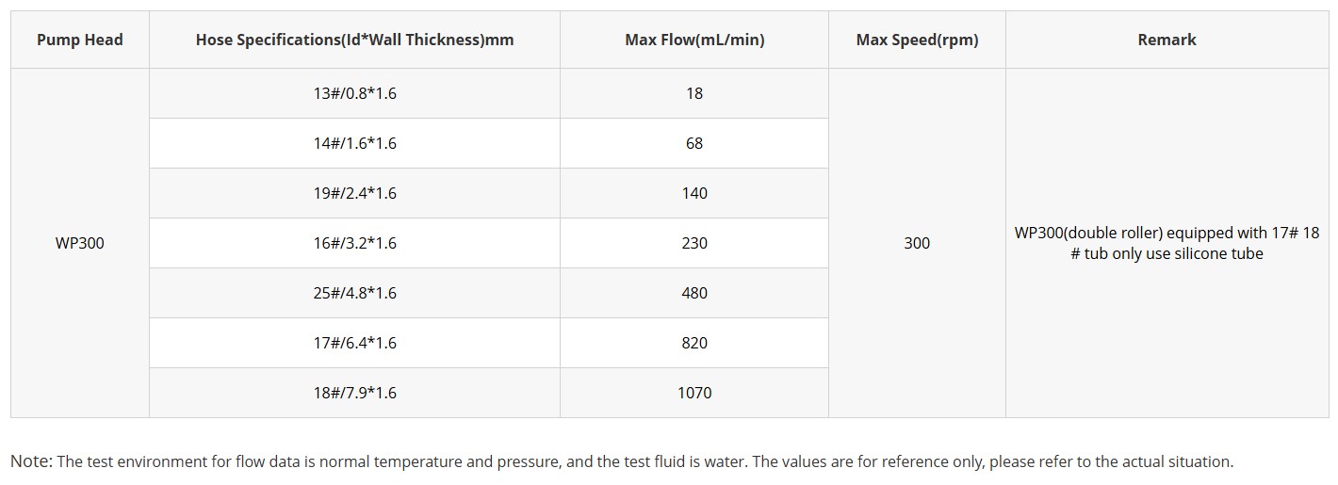Click the max flow value 480
This screenshot has height=485, width=1338.
(x=694, y=293)
